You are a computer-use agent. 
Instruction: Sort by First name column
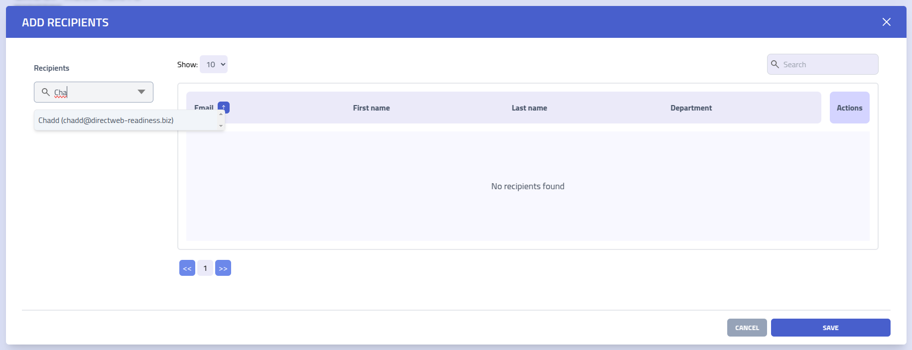(371, 108)
